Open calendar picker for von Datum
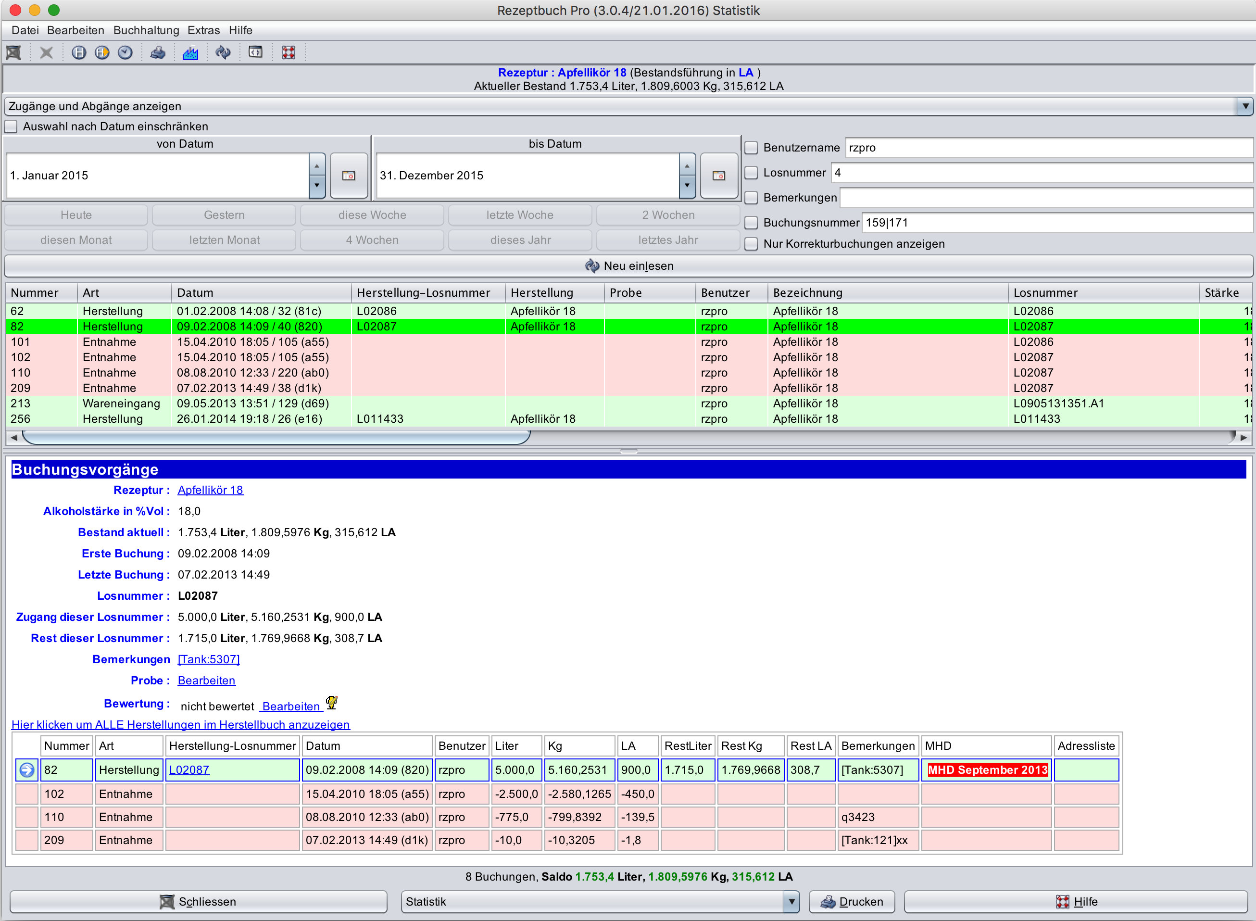Screen dimensions: 1256x921 [x=349, y=176]
